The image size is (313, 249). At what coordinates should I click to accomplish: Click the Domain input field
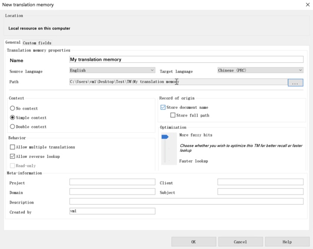pyautogui.click(x=112, y=192)
